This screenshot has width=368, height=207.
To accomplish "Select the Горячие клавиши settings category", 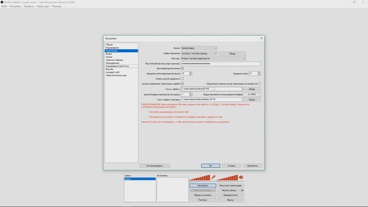I will (x=121, y=60).
